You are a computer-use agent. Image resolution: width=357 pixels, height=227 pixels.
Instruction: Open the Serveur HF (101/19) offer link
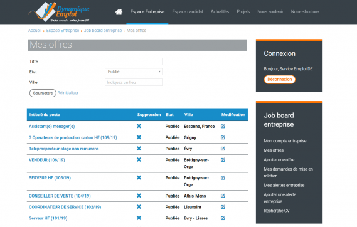tap(48, 218)
